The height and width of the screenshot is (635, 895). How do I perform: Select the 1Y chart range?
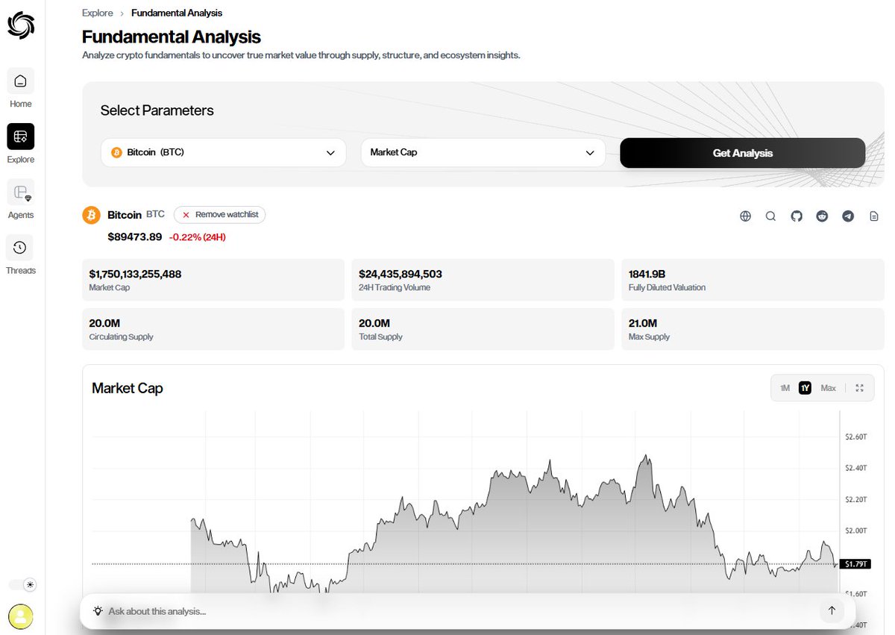click(805, 388)
